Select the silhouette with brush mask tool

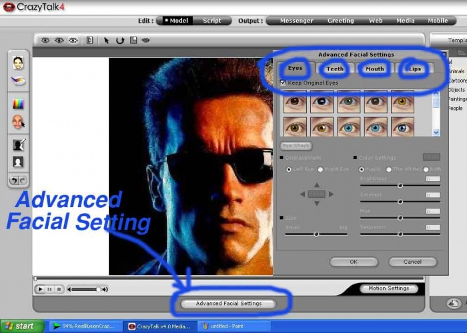point(19,145)
